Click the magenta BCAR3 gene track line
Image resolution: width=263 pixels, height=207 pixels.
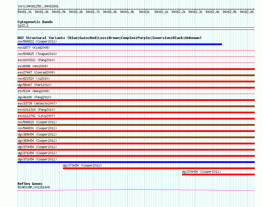tap(136, 190)
